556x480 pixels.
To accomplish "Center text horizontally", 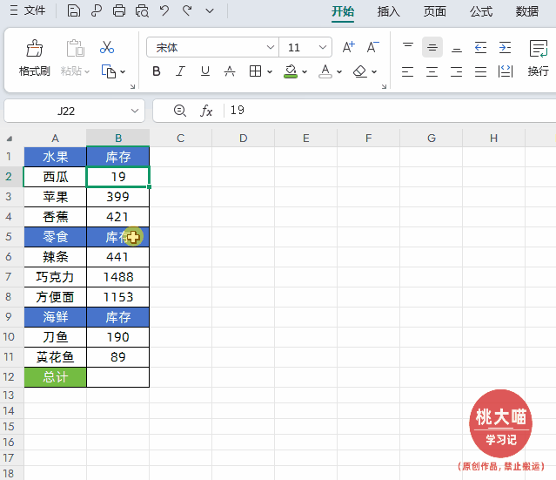I will click(432, 71).
